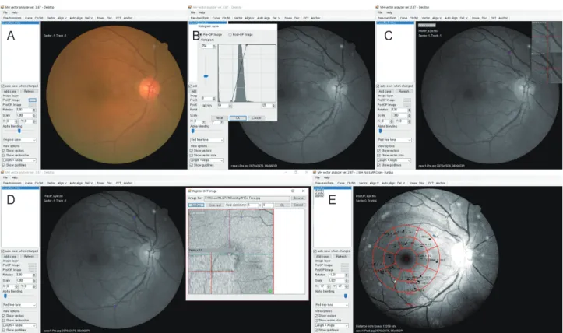This screenshot has height=333, width=563.
Task: Open the File menu in panel C window
Action: (380, 12)
